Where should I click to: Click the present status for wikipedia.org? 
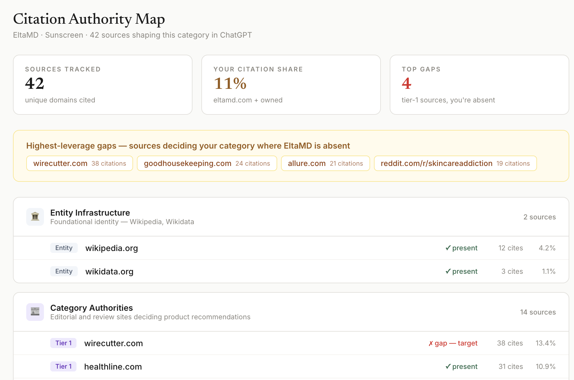pyautogui.click(x=461, y=248)
